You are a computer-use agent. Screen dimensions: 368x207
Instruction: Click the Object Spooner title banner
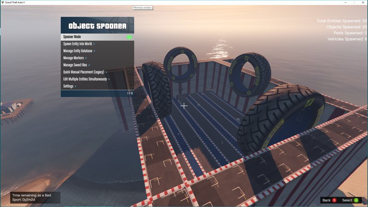(x=98, y=25)
